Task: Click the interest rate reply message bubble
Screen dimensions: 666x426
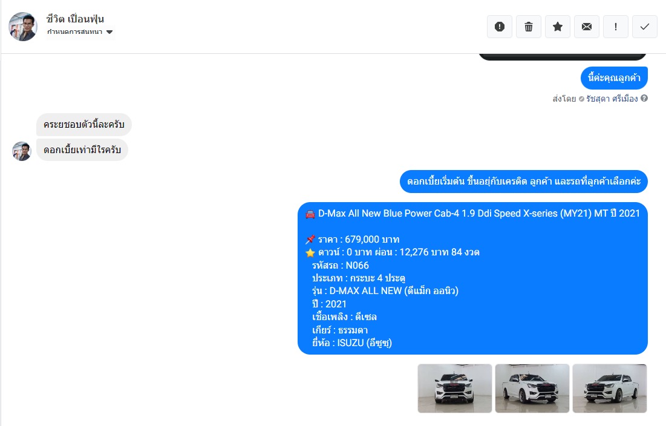Action: (524, 182)
